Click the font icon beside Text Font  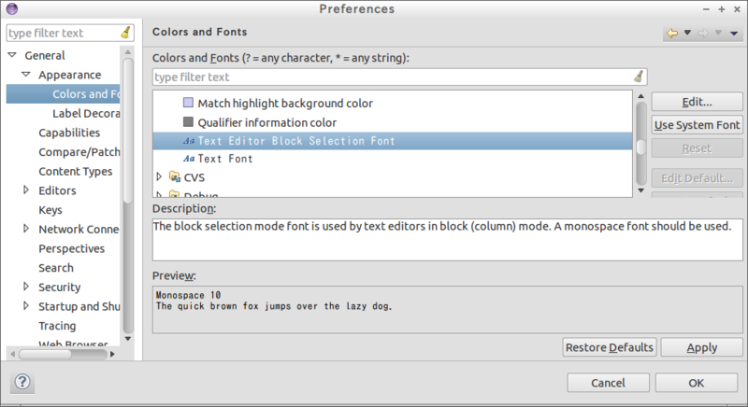tap(189, 159)
